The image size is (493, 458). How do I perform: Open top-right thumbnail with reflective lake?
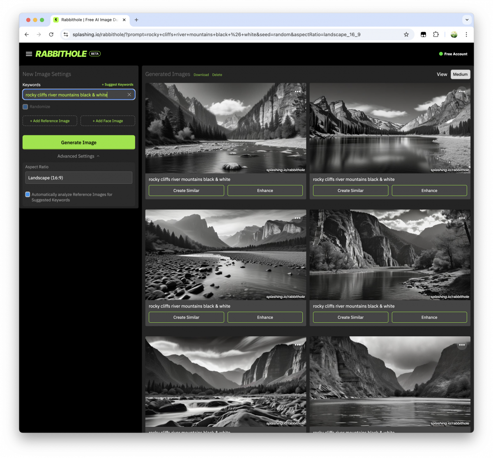click(x=390, y=128)
